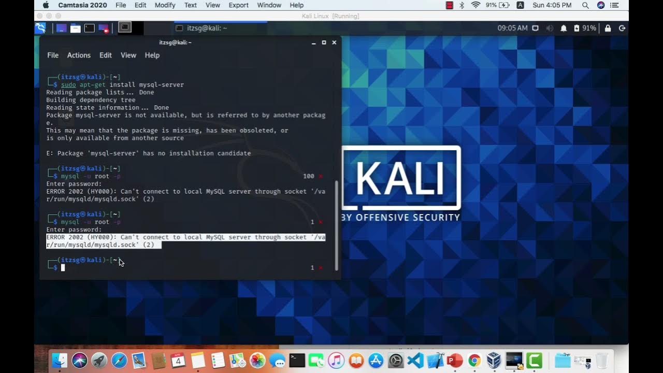This screenshot has width=663, height=373.
Task: Open the notifications bell in Kali panel
Action: pyautogui.click(x=564, y=28)
